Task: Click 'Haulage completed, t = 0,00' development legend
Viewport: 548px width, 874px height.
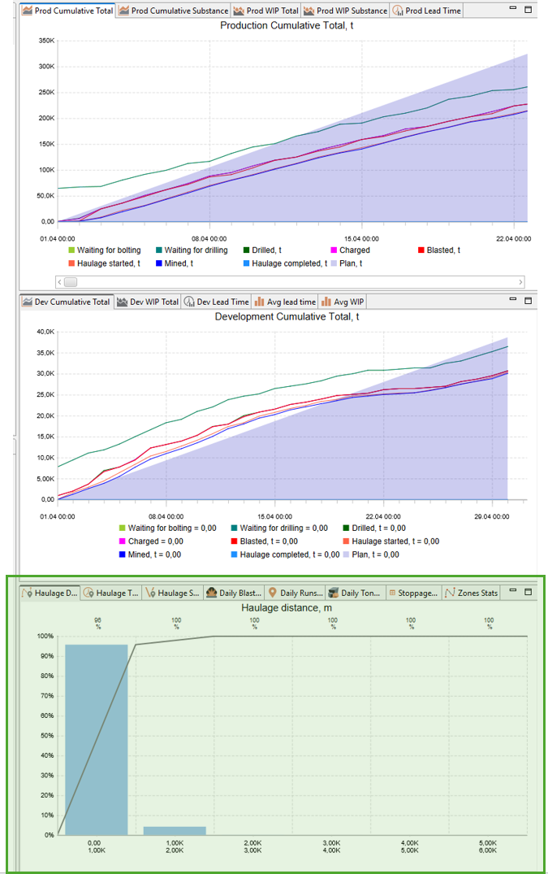Action: pos(285,554)
